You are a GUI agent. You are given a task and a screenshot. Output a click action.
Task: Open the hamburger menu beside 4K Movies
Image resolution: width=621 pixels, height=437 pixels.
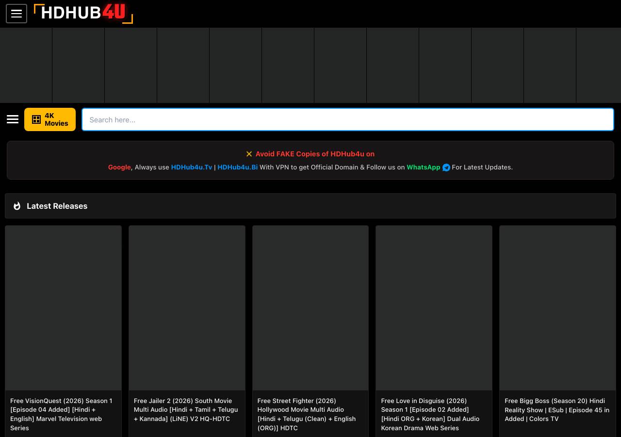[13, 119]
